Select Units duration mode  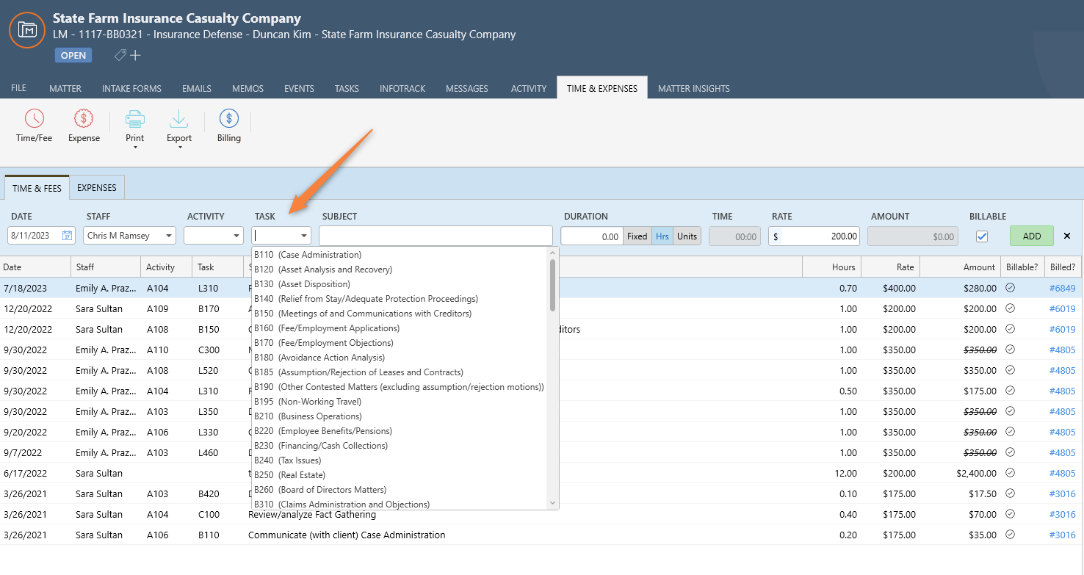pyautogui.click(x=687, y=236)
